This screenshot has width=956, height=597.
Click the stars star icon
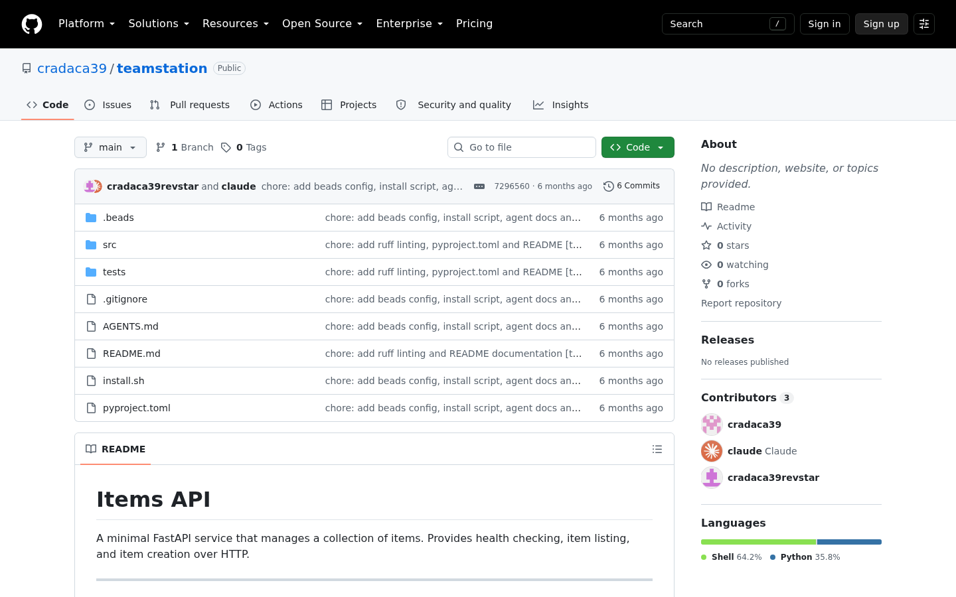pyautogui.click(x=706, y=245)
